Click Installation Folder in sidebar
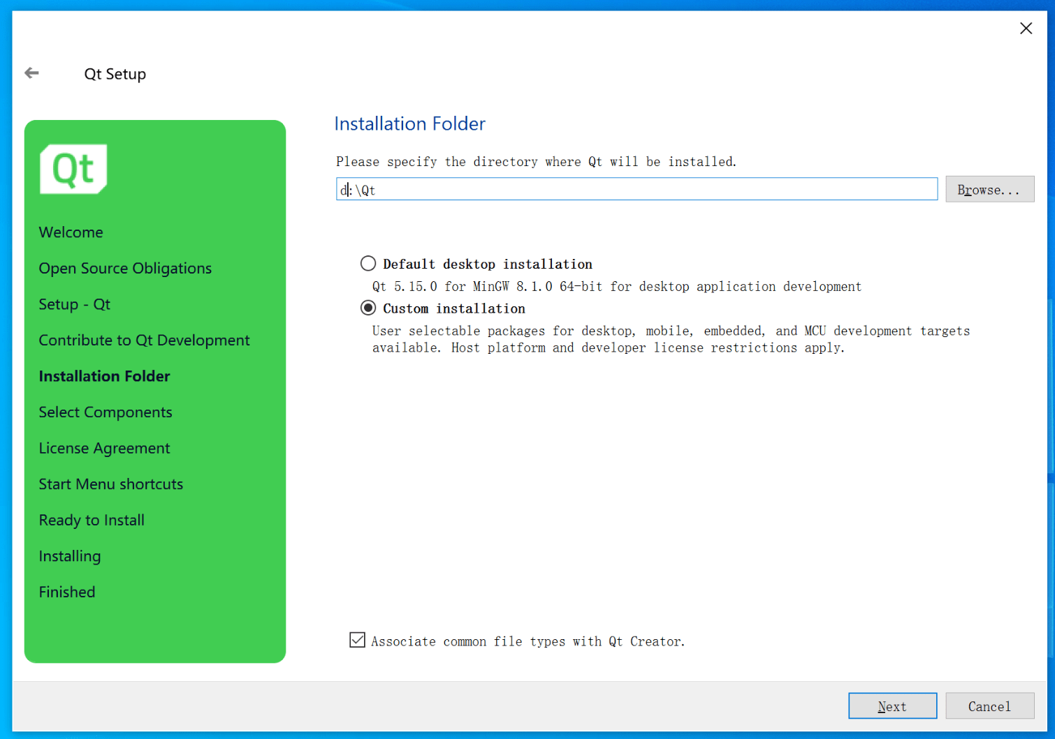 point(105,377)
